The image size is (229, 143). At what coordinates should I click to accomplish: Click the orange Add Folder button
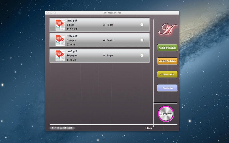click(x=167, y=61)
